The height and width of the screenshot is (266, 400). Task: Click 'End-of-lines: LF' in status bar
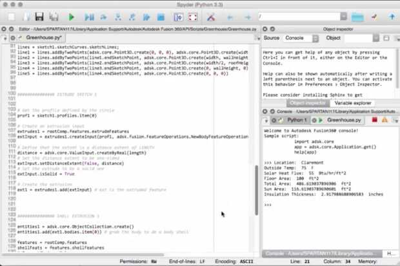(187, 261)
